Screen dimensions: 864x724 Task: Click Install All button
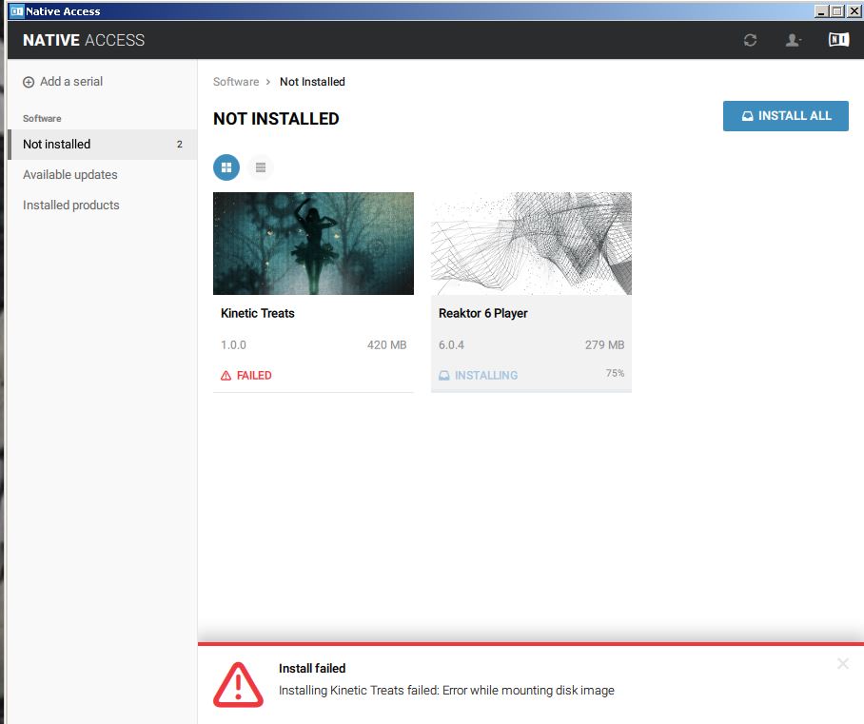[786, 116]
